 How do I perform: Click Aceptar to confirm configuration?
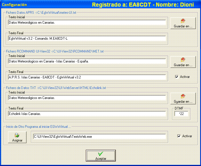[x=101, y=155]
